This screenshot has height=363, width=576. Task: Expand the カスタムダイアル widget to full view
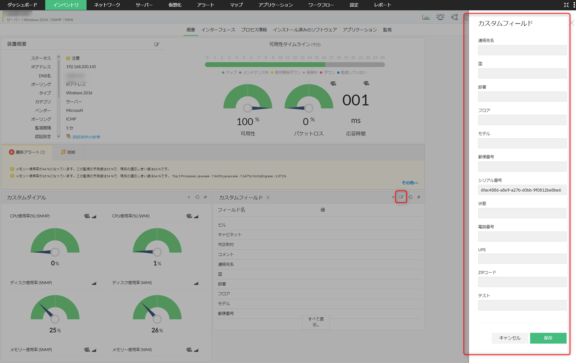coord(205,197)
